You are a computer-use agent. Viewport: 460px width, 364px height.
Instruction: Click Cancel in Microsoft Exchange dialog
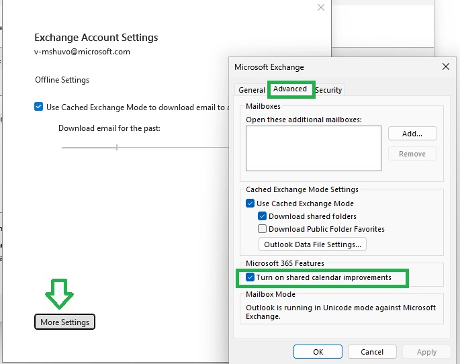(372, 352)
